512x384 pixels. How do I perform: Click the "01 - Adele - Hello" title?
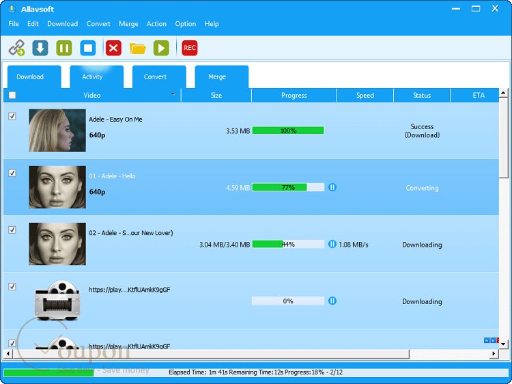[112, 176]
